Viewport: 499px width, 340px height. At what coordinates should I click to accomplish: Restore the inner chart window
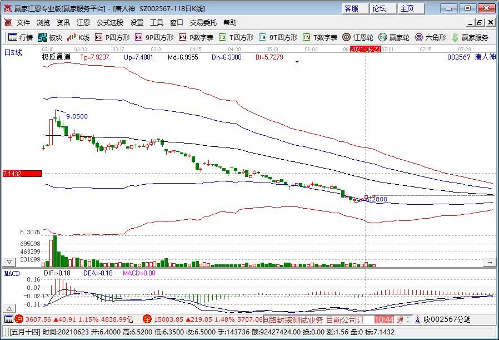click(x=480, y=23)
